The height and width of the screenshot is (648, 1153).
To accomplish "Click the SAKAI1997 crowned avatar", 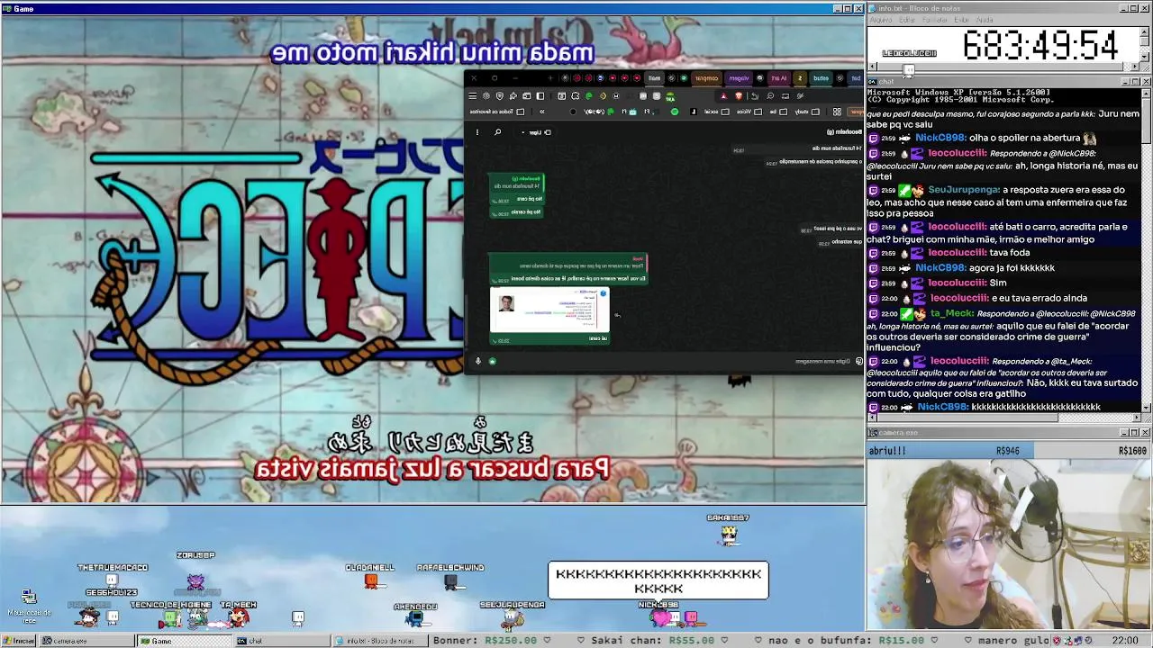I will click(729, 535).
